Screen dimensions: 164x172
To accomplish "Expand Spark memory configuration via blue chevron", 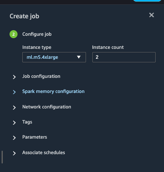I will pyautogui.click(x=14, y=92).
